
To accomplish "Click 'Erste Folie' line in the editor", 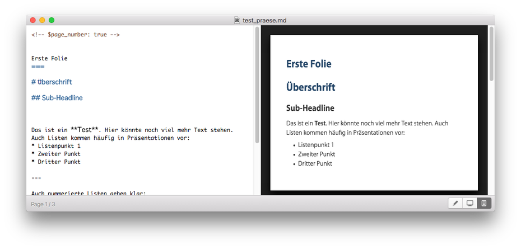I will 49,58.
